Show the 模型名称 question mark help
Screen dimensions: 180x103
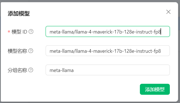point(31,51)
